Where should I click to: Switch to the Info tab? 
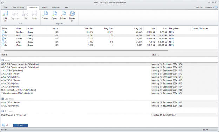[x=66, y=8]
